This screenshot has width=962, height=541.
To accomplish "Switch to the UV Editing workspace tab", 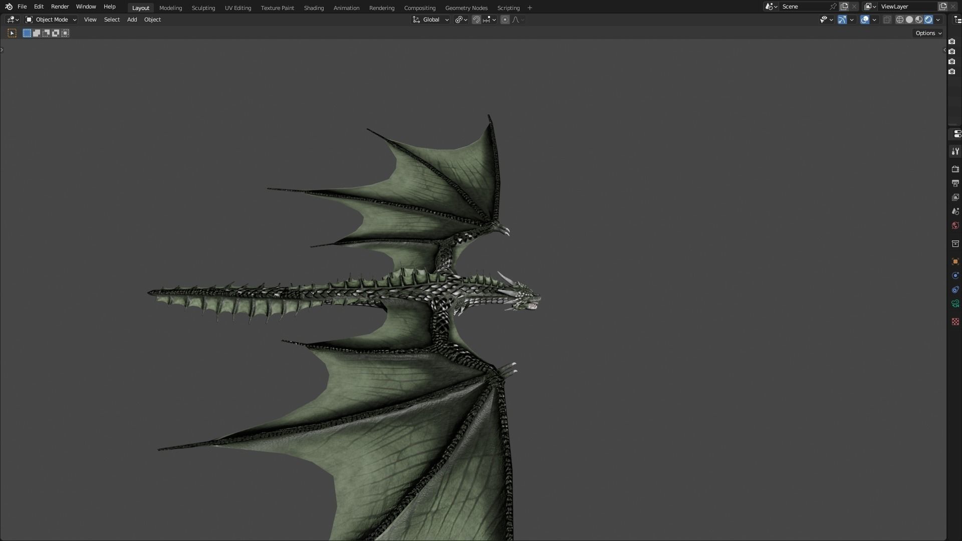I will 238,8.
